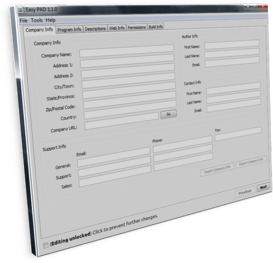The width and height of the screenshot is (273, 263).
Task: Click Author Info Email field
Action: [x=232, y=62]
